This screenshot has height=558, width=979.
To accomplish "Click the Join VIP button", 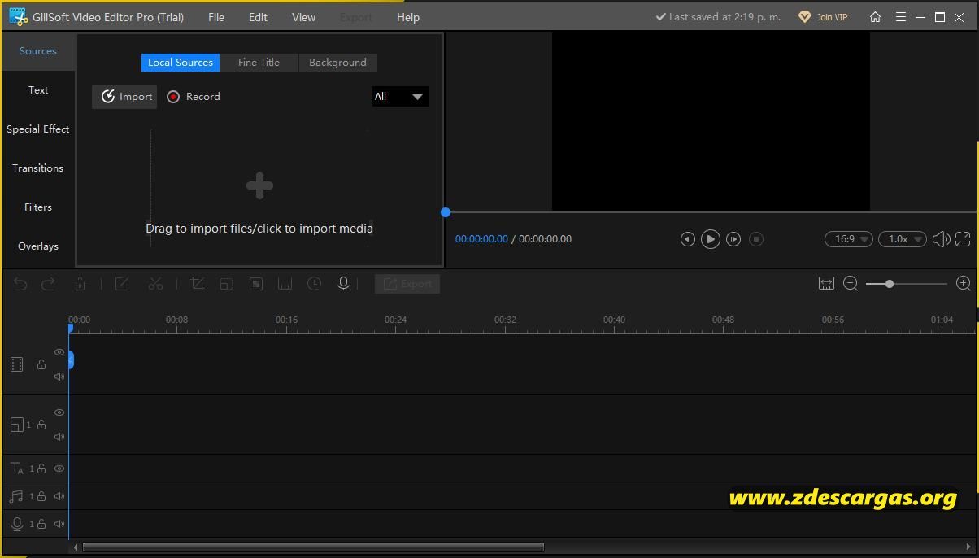I will 823,16.
